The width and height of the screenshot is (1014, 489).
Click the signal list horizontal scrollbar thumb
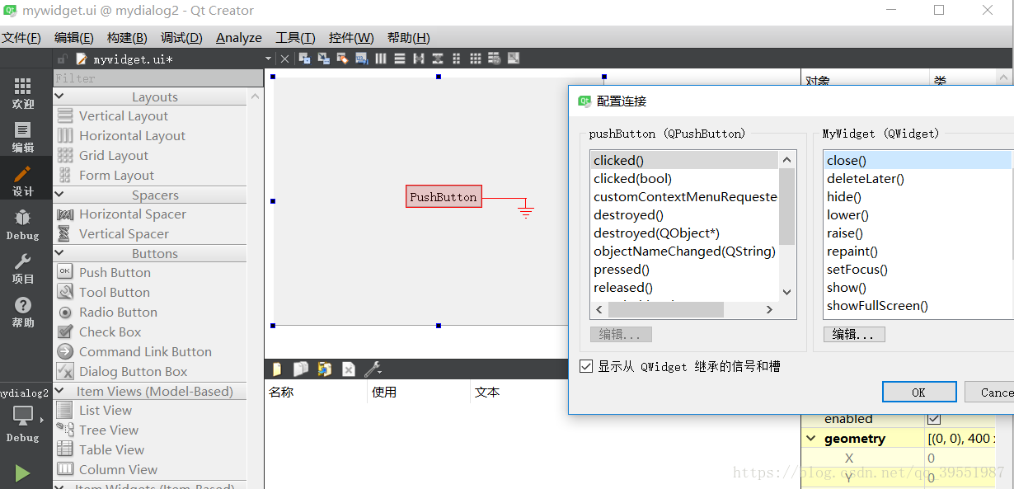pos(666,310)
